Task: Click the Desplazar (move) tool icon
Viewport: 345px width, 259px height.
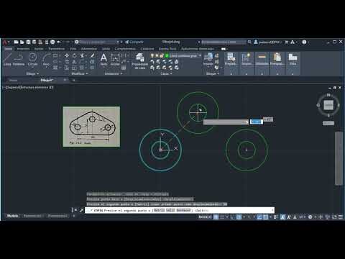Action: (x=67, y=55)
